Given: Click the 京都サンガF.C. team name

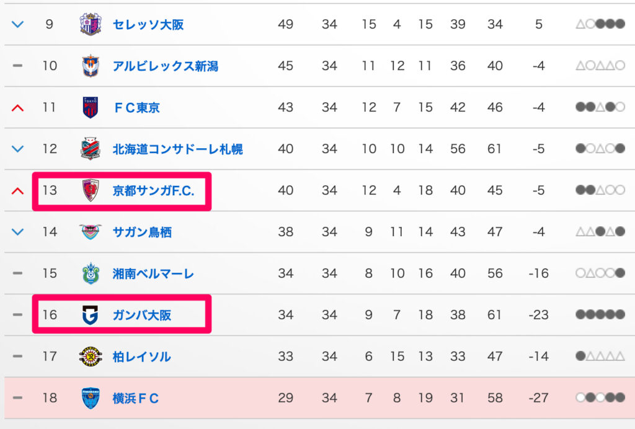Looking at the screenshot, I should 154,190.
